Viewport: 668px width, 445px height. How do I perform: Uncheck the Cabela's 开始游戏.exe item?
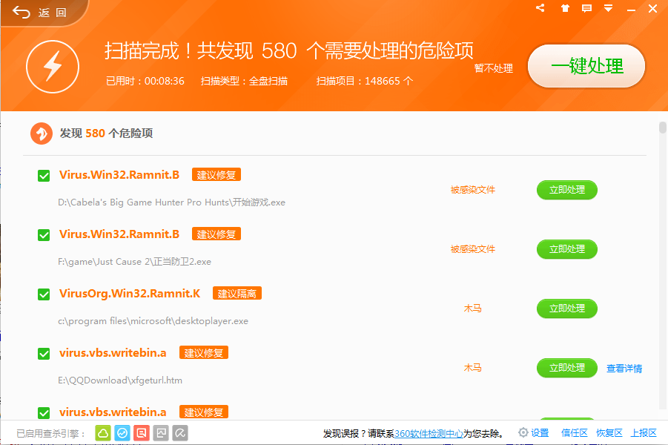pyautogui.click(x=44, y=176)
